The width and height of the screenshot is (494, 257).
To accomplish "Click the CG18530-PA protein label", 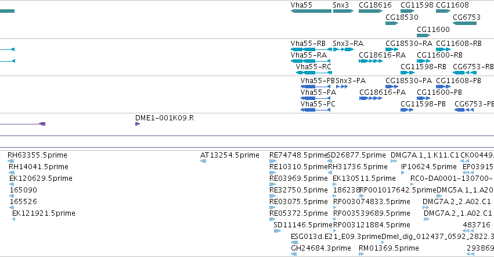I will (409, 80).
